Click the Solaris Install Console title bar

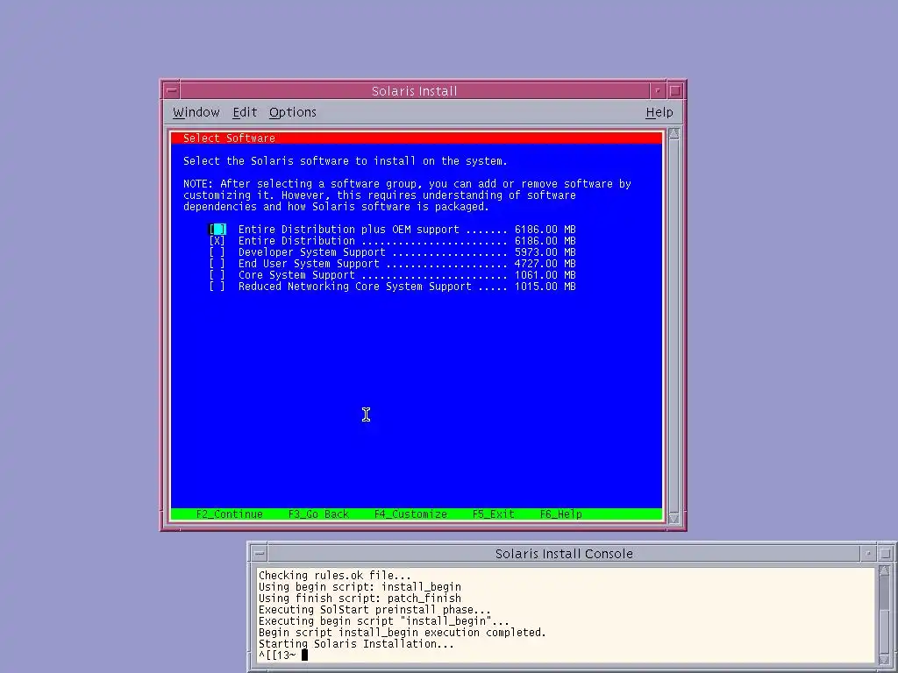[564, 554]
